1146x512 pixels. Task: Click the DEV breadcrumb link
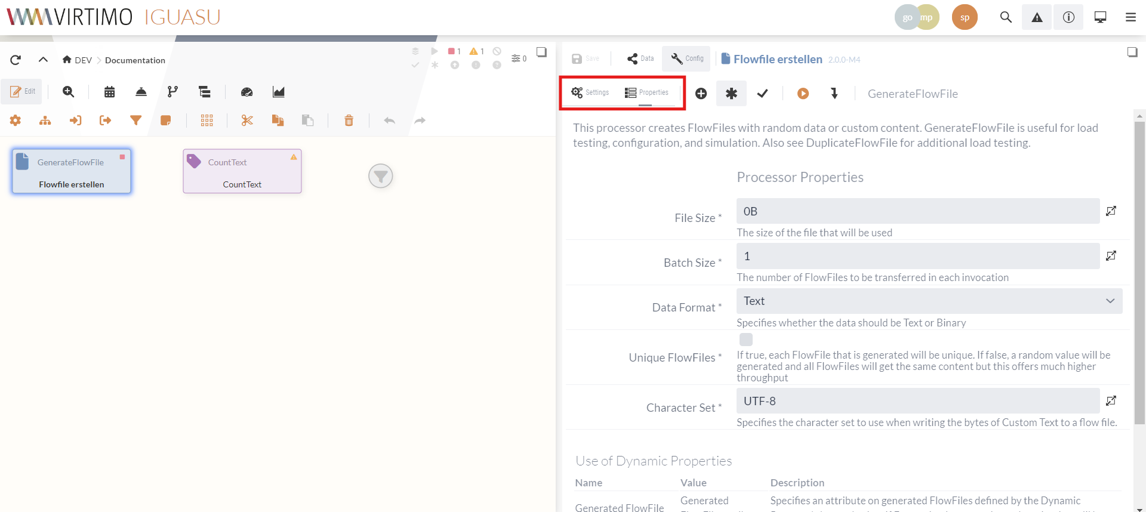coord(83,60)
